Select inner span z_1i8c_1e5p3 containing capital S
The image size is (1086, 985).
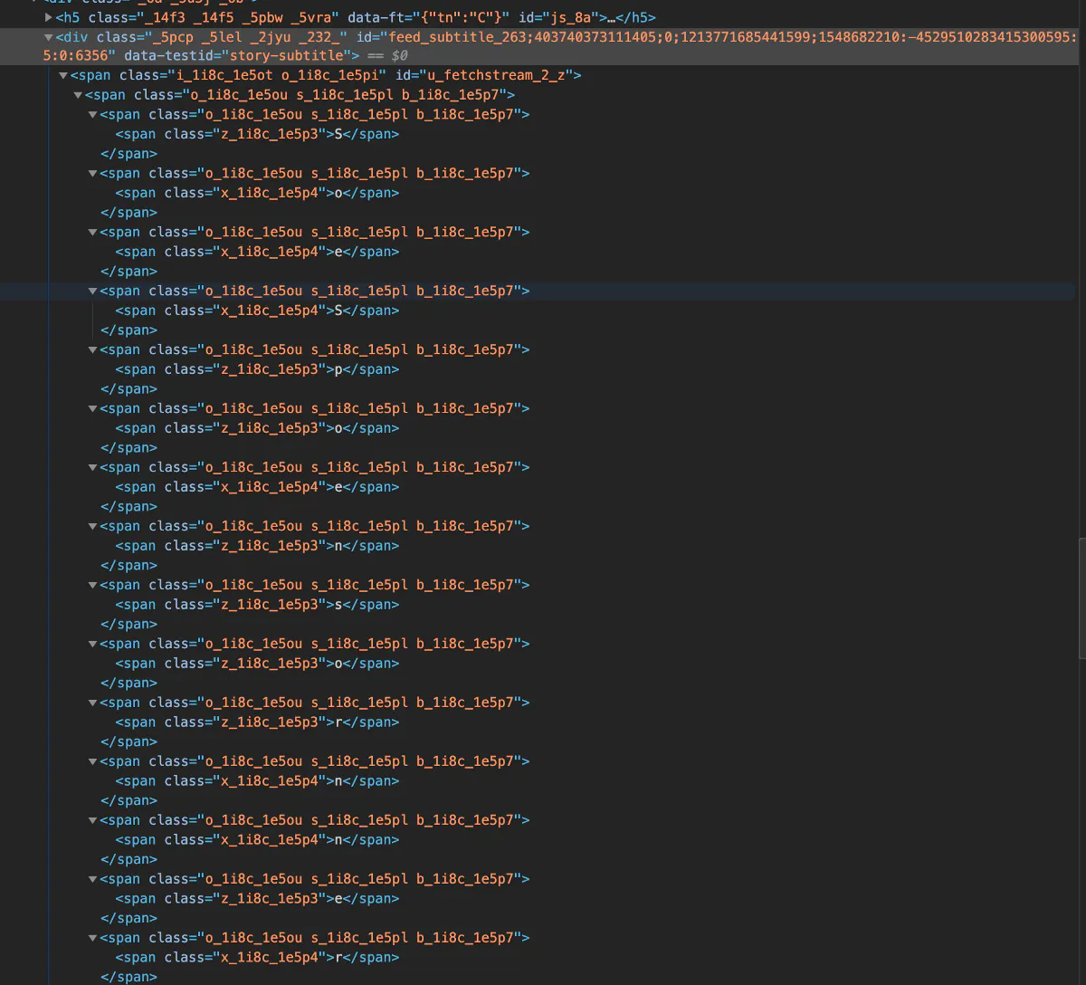(x=257, y=134)
